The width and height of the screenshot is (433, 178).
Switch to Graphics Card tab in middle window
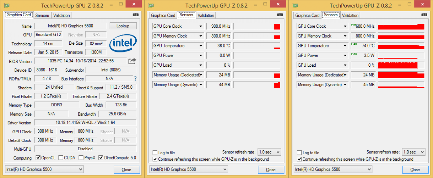[163, 16]
